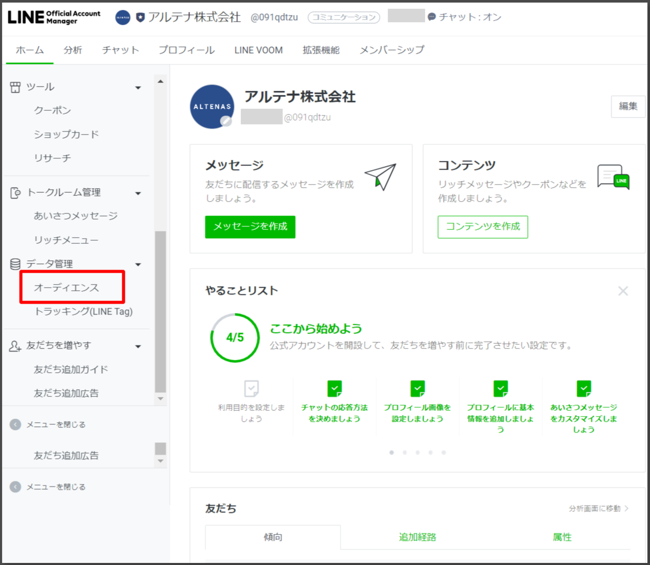Collapse the 友だちを増やす section arrow
The width and height of the screenshot is (650, 565).
point(138,346)
